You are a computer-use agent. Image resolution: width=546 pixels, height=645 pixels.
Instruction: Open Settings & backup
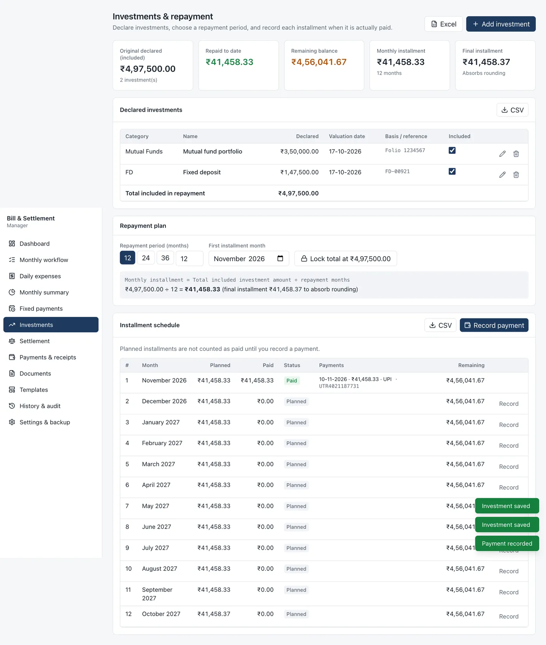click(51, 422)
